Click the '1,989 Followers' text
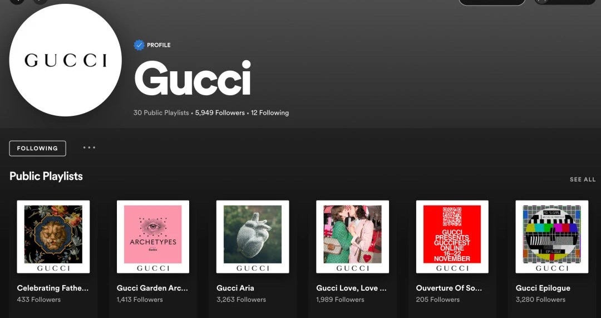Image resolution: width=601 pixels, height=318 pixels. coord(341,300)
